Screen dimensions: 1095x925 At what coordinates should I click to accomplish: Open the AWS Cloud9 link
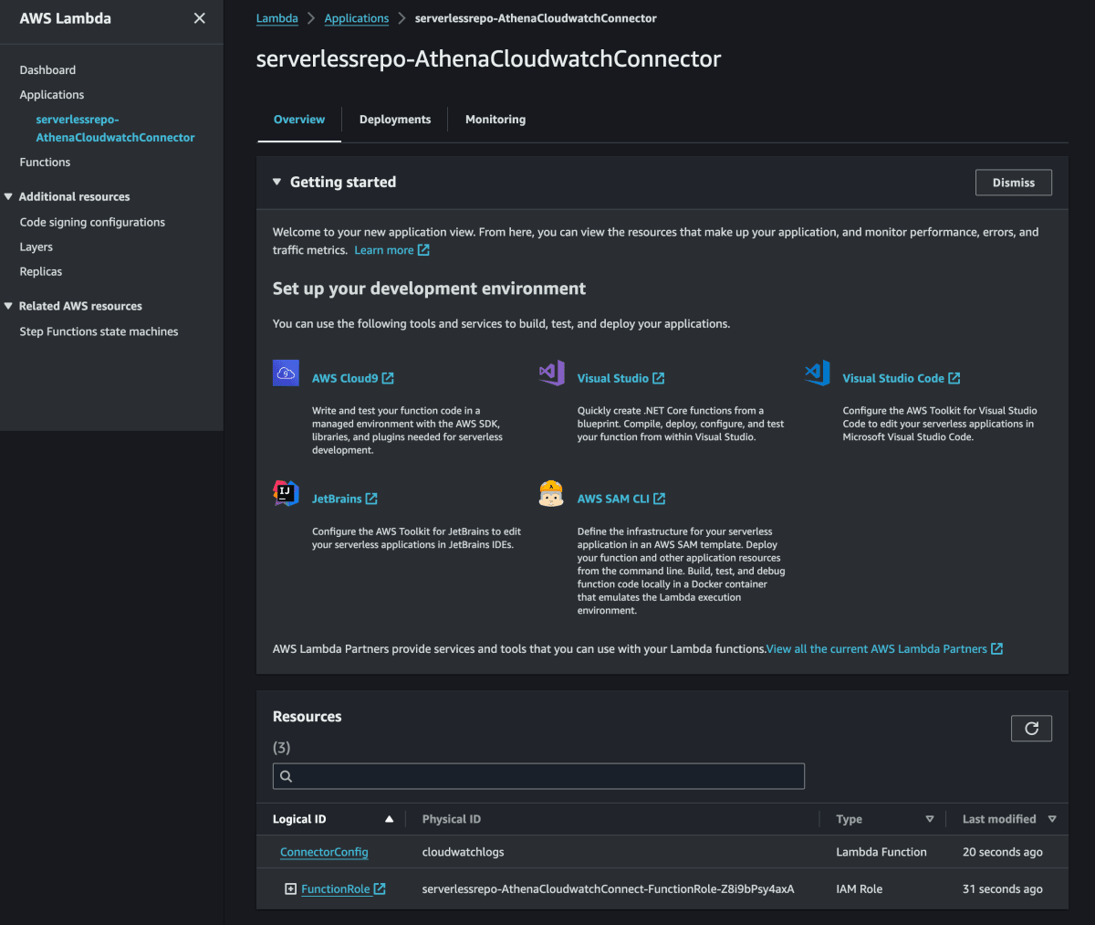coord(345,378)
